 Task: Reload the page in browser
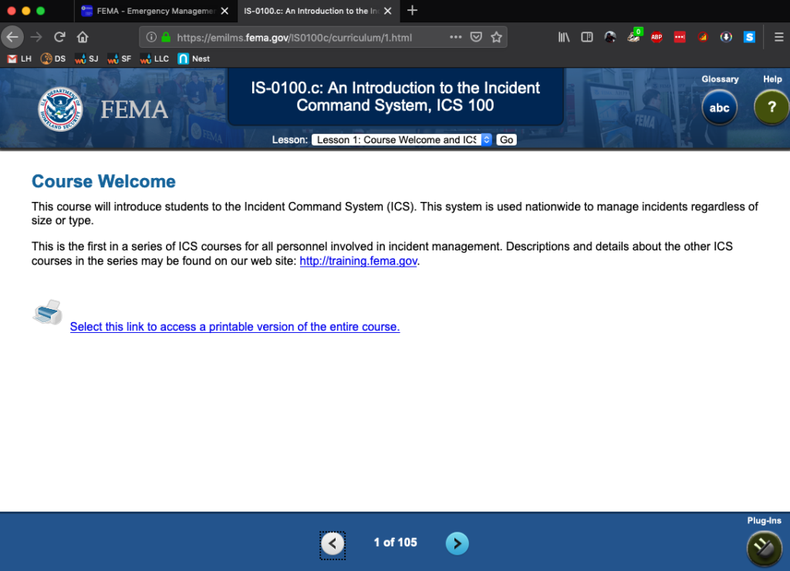[59, 37]
